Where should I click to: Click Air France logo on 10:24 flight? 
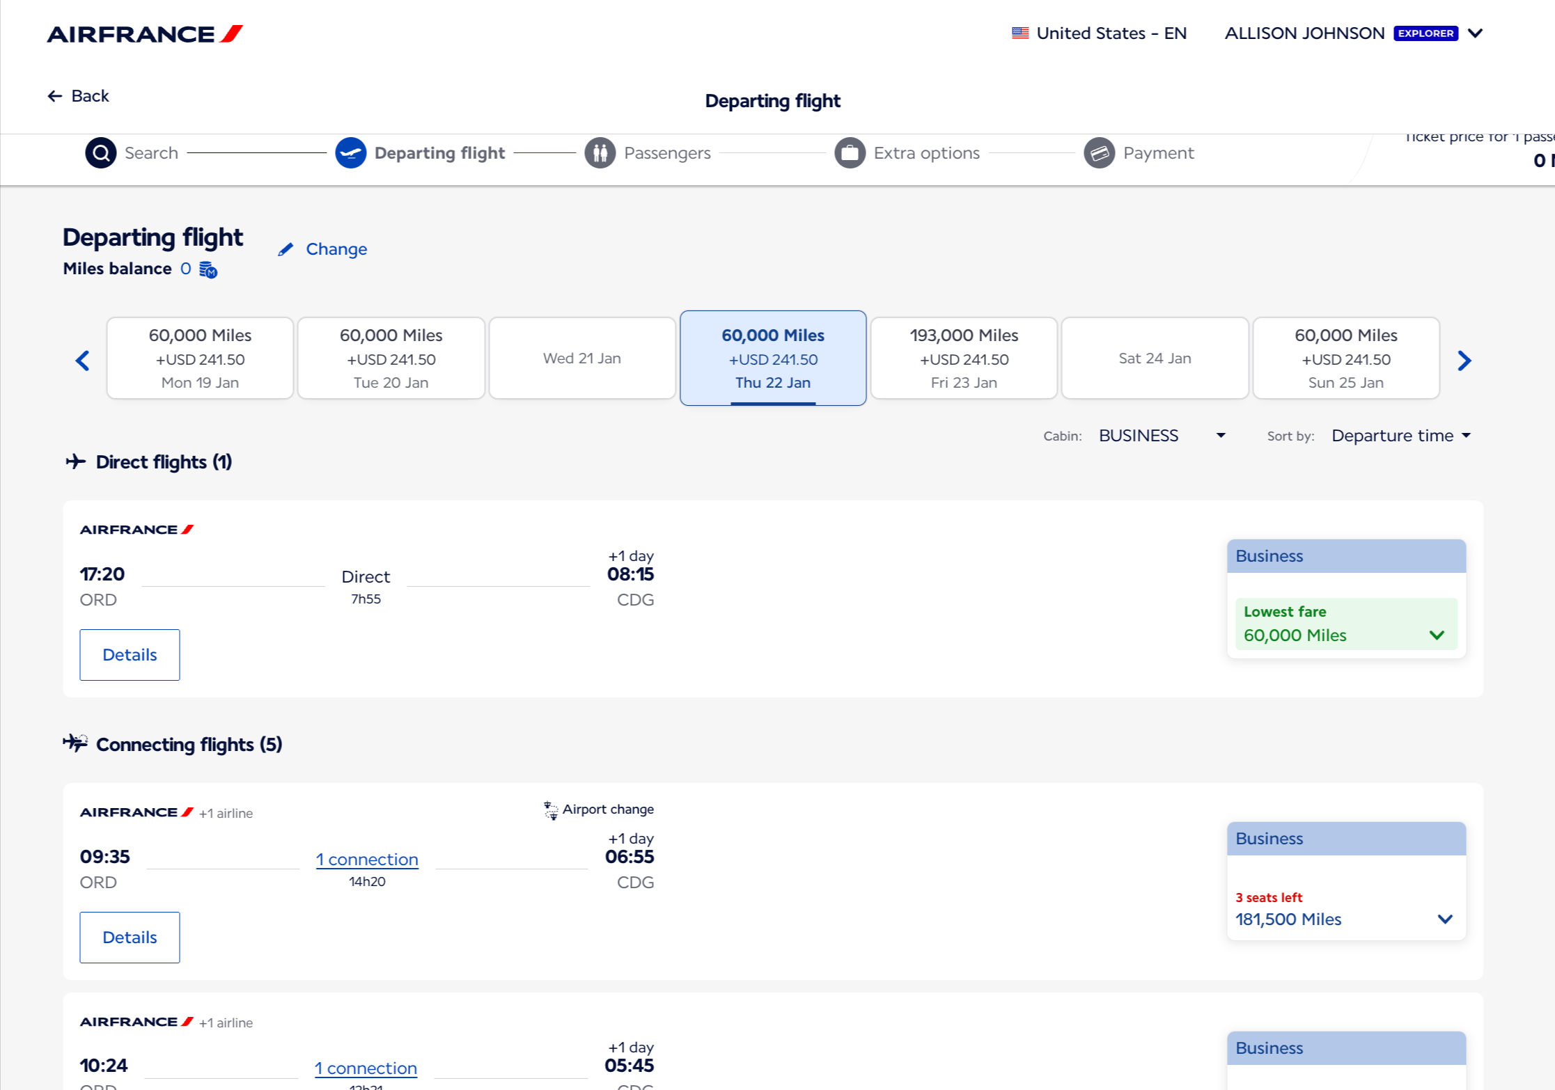pos(137,1022)
